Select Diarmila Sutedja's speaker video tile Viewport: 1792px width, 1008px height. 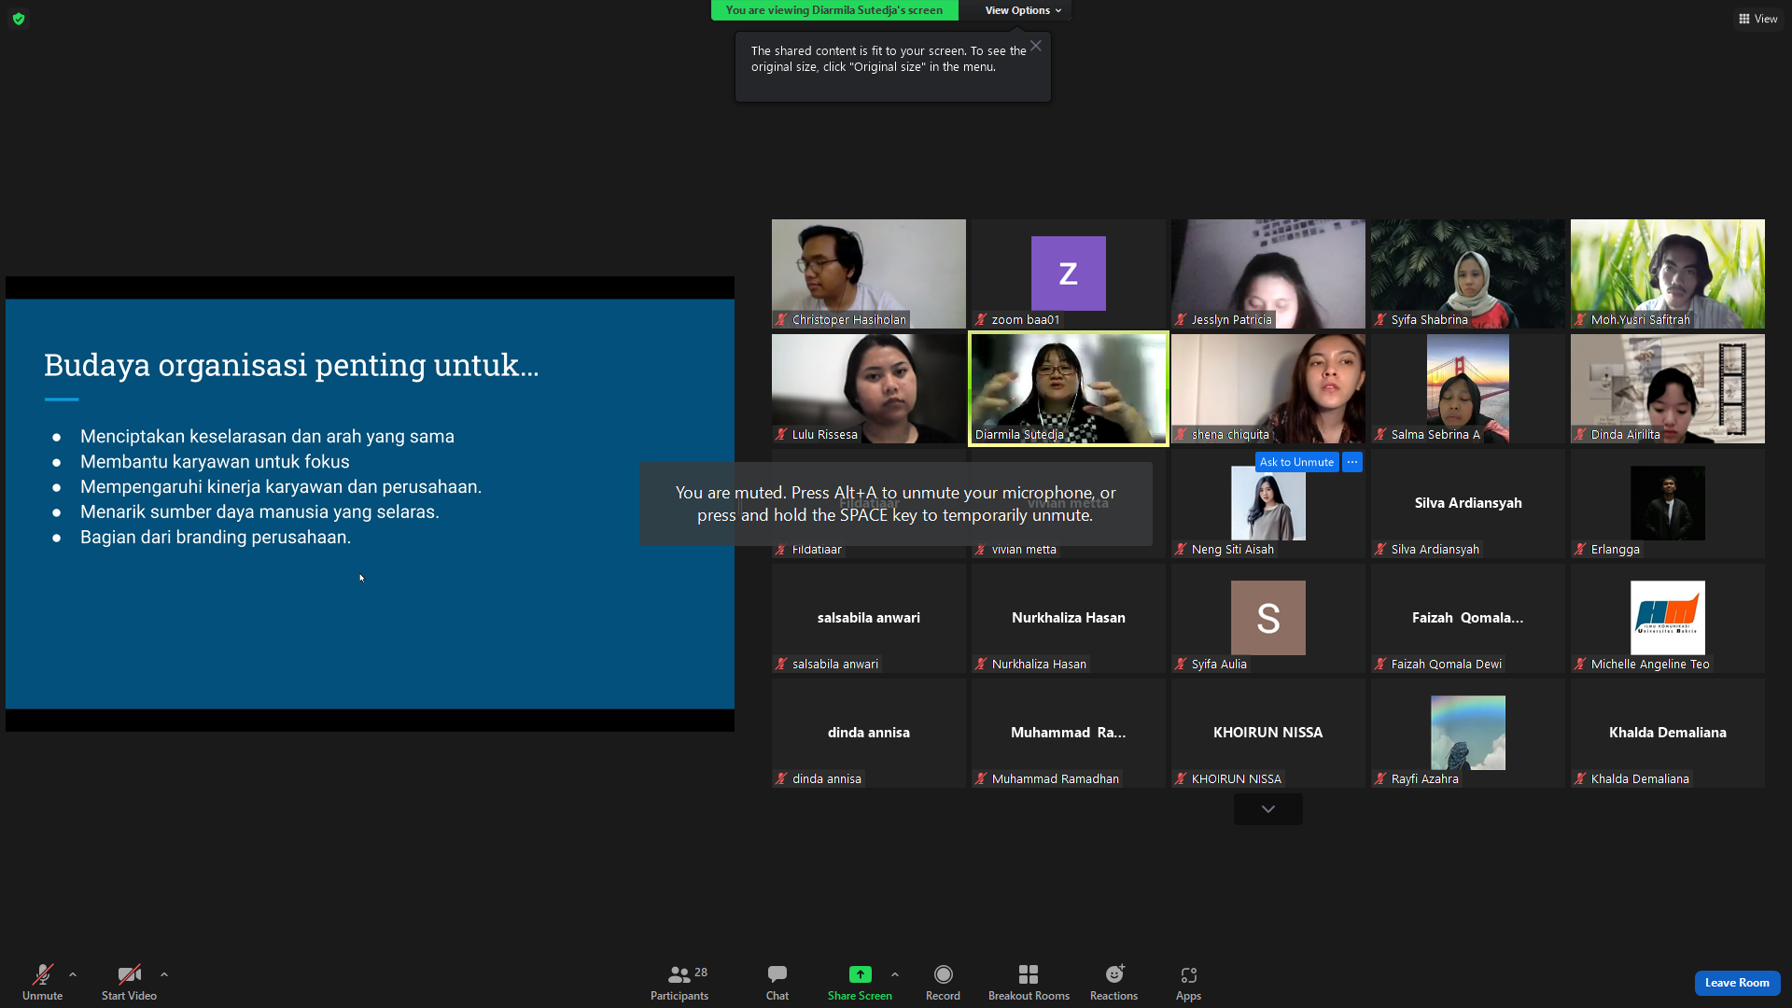point(1068,388)
